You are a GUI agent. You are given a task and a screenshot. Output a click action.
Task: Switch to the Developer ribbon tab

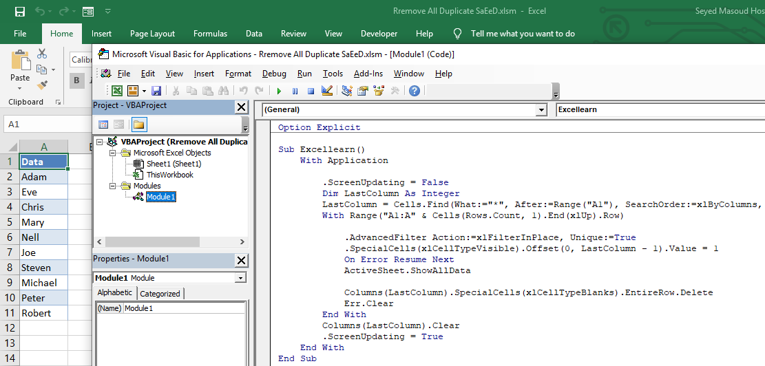tap(379, 34)
